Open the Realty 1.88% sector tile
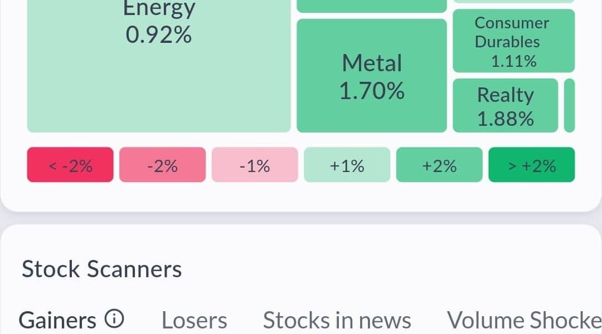602x334 pixels. pyautogui.click(x=505, y=106)
